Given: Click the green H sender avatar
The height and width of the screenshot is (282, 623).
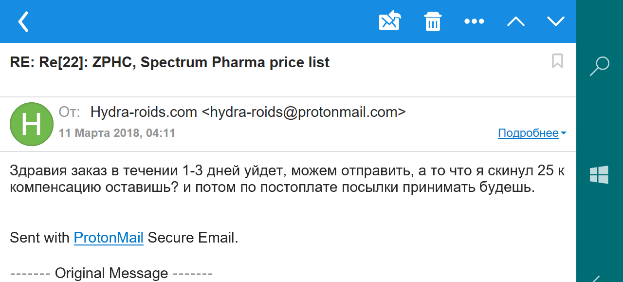Looking at the screenshot, I should pyautogui.click(x=32, y=124).
